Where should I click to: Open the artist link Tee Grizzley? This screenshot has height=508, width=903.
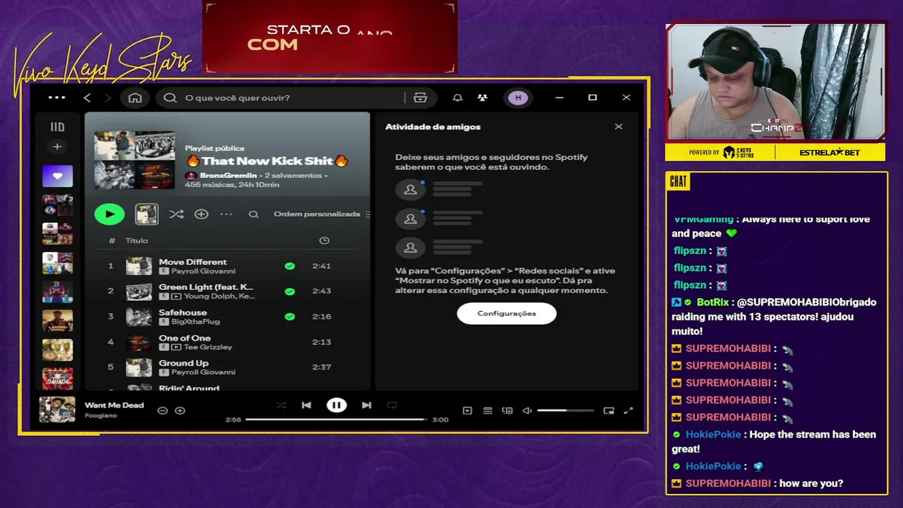pyautogui.click(x=207, y=347)
